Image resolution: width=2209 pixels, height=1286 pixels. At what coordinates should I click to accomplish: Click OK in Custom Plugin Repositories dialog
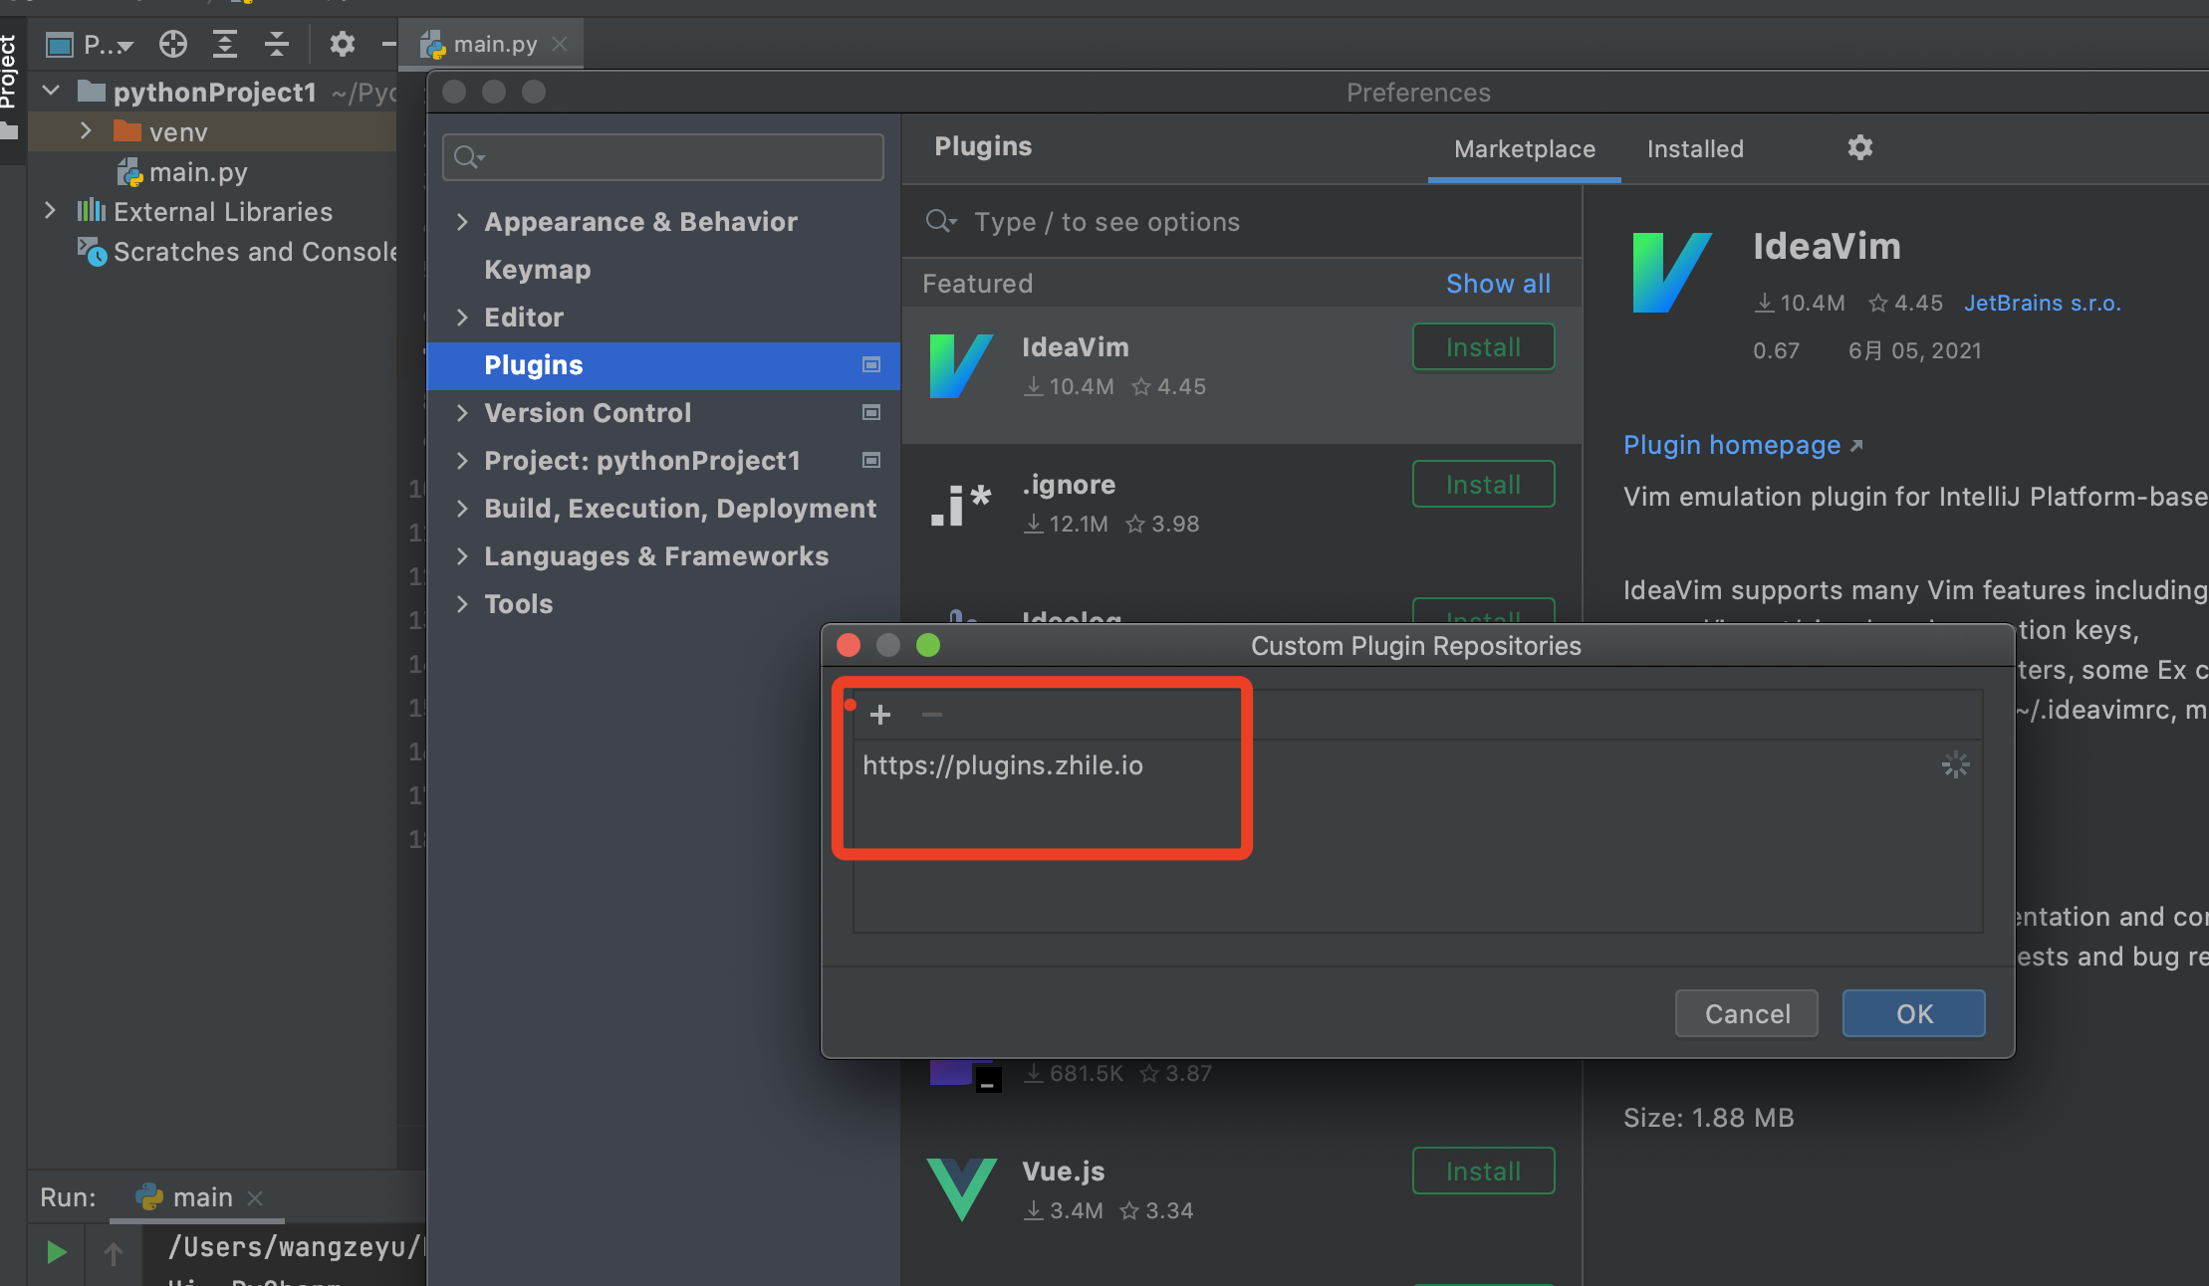click(1912, 1013)
